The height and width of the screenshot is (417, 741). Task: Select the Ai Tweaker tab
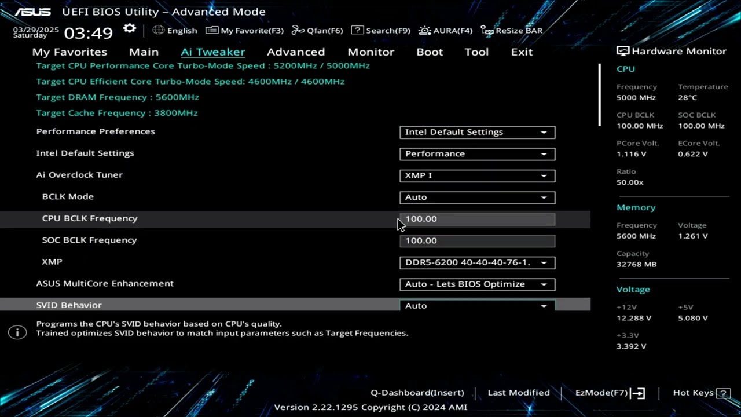[x=212, y=52]
